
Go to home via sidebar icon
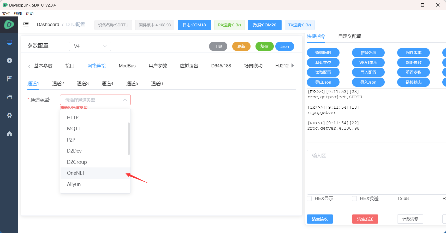click(9, 133)
